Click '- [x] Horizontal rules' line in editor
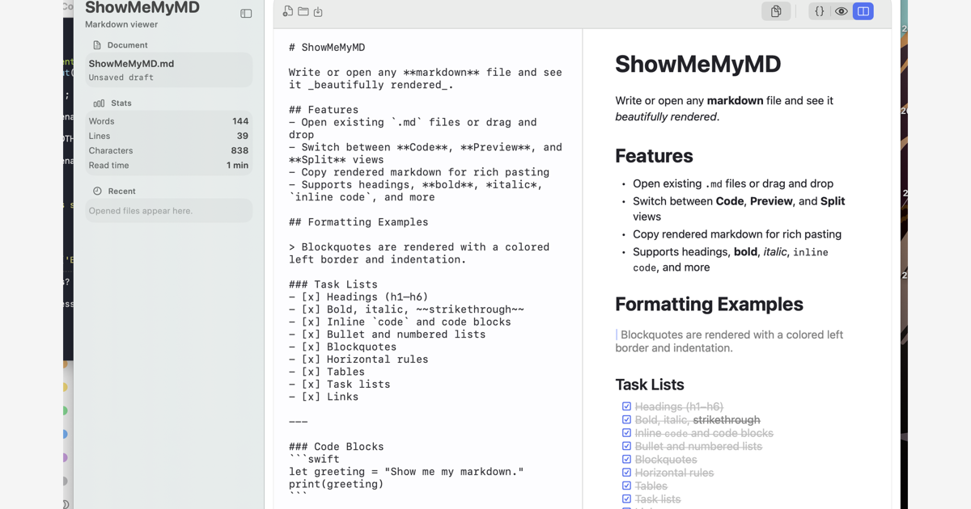 pyautogui.click(x=358, y=360)
